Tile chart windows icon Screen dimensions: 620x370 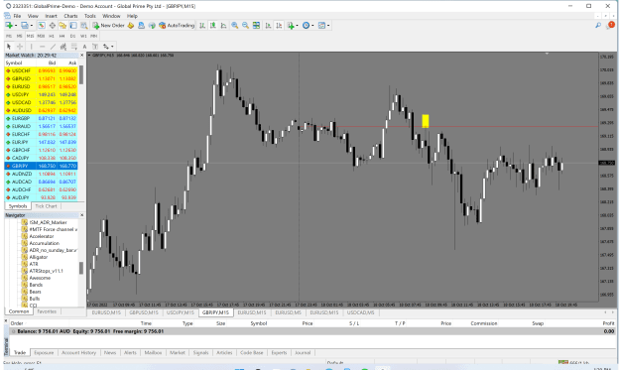click(x=256, y=26)
